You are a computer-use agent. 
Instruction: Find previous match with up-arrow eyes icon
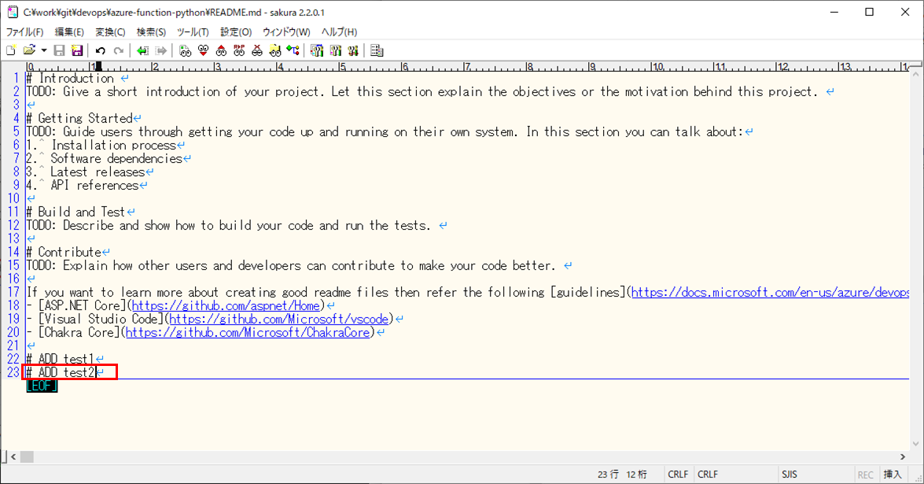click(221, 50)
